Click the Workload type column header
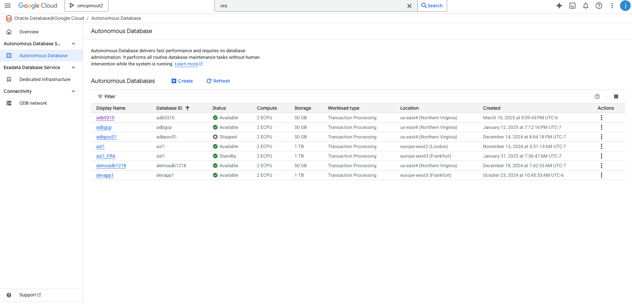 click(x=344, y=108)
